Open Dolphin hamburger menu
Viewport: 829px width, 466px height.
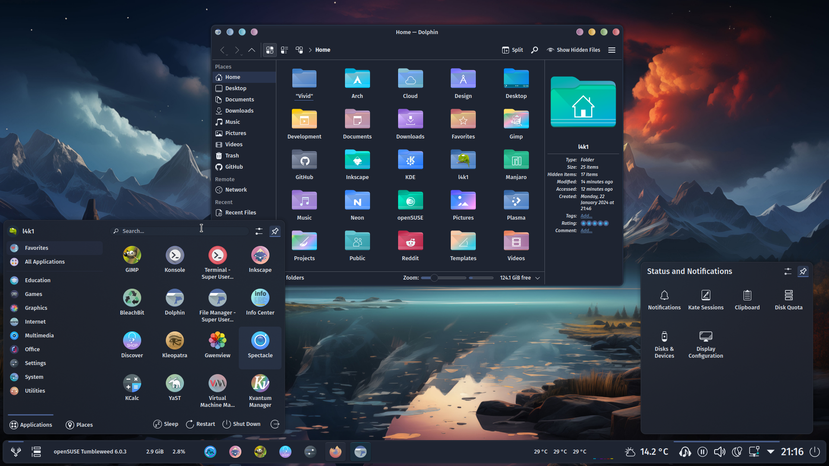coord(612,50)
